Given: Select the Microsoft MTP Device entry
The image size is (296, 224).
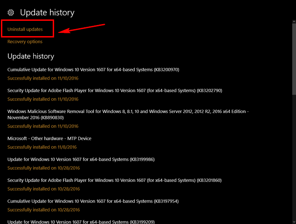Looking at the screenshot, I should pyautogui.click(x=49, y=138).
